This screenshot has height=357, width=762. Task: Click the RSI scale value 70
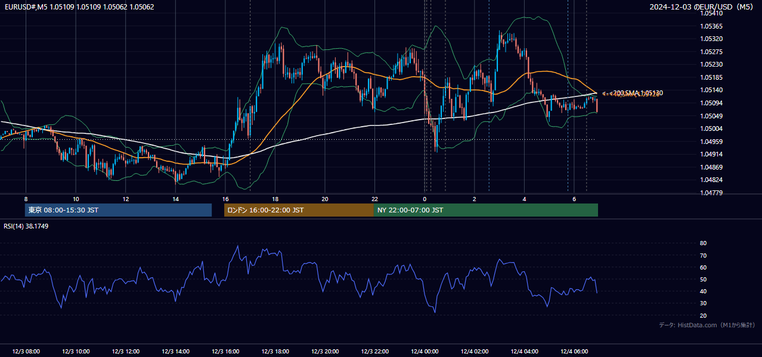(x=703, y=255)
